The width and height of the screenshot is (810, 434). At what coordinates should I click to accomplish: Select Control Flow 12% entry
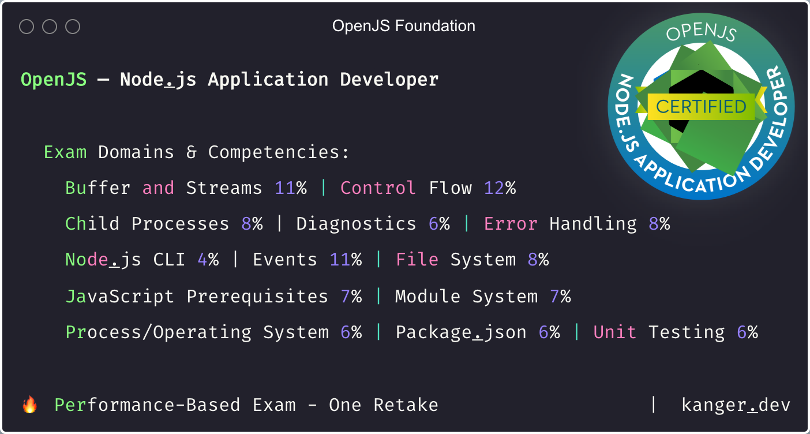(428, 188)
